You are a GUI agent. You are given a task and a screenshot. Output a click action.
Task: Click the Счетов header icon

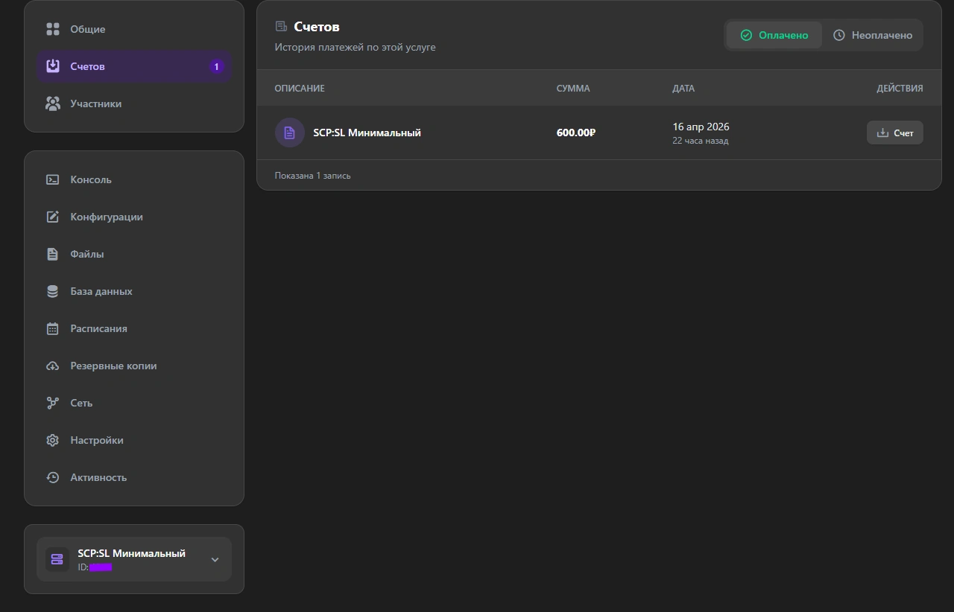point(281,27)
